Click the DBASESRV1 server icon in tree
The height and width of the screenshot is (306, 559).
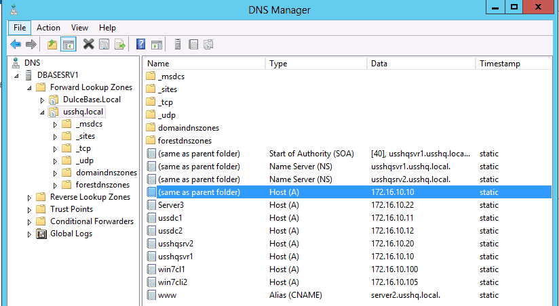[x=29, y=75]
